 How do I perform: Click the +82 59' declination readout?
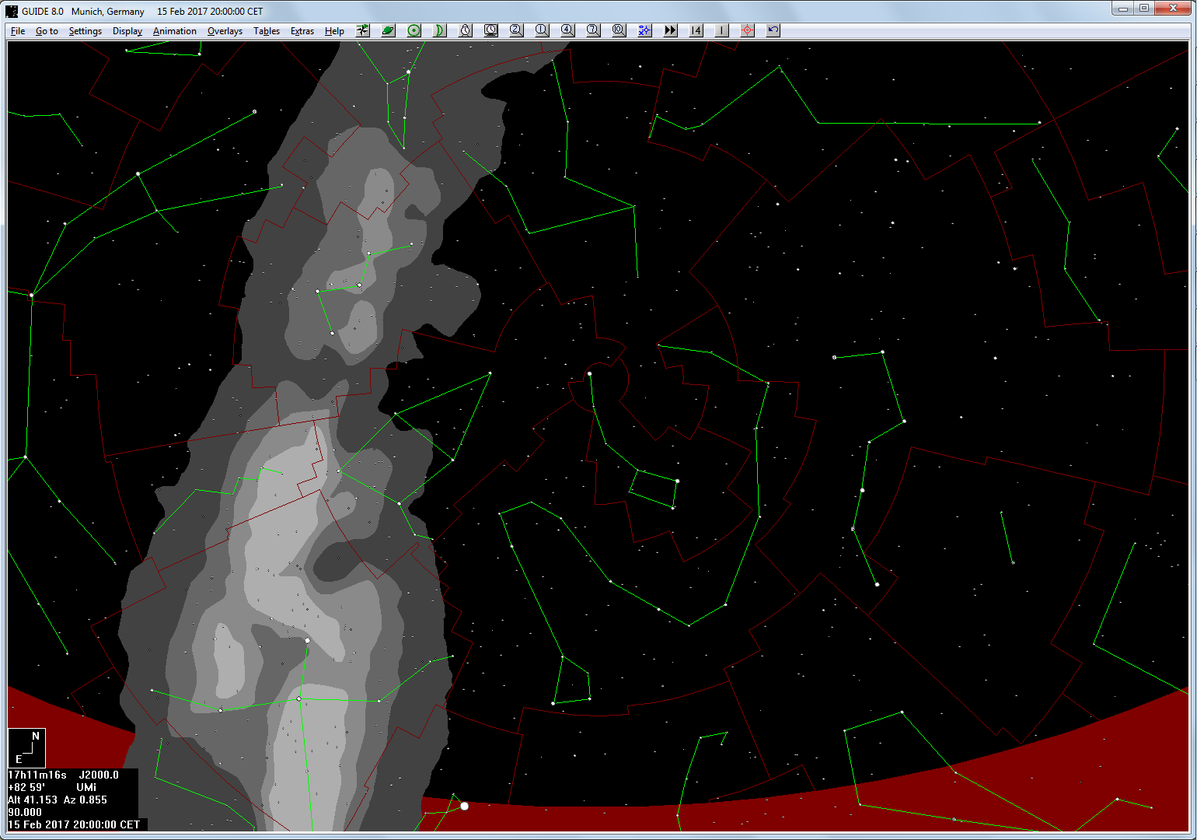click(x=26, y=787)
